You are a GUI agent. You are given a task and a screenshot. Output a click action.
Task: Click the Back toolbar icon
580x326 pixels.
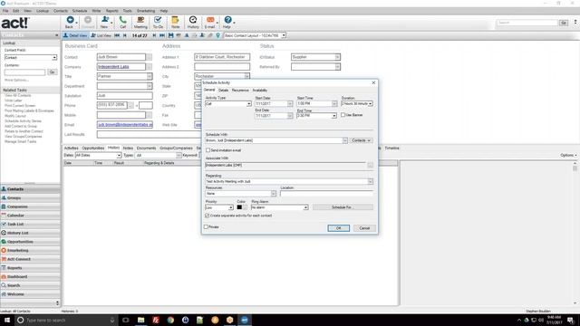[x=69, y=22]
